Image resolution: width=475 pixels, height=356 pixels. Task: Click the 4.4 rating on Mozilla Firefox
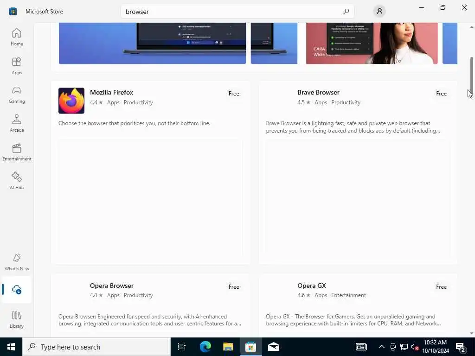[x=96, y=102]
